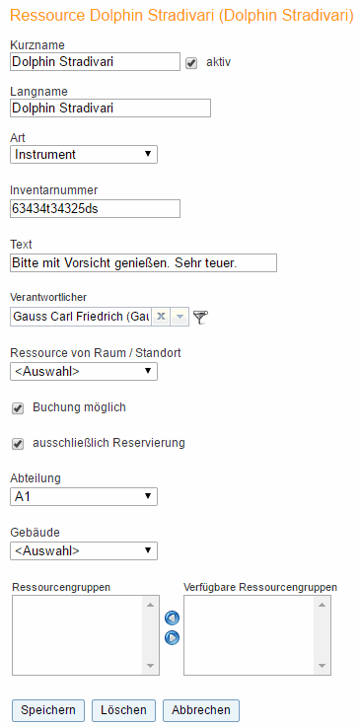360x727 pixels.
Task: Click down arrow of Verfügbare Ressourcengruppen scrollbar
Action: (322, 666)
